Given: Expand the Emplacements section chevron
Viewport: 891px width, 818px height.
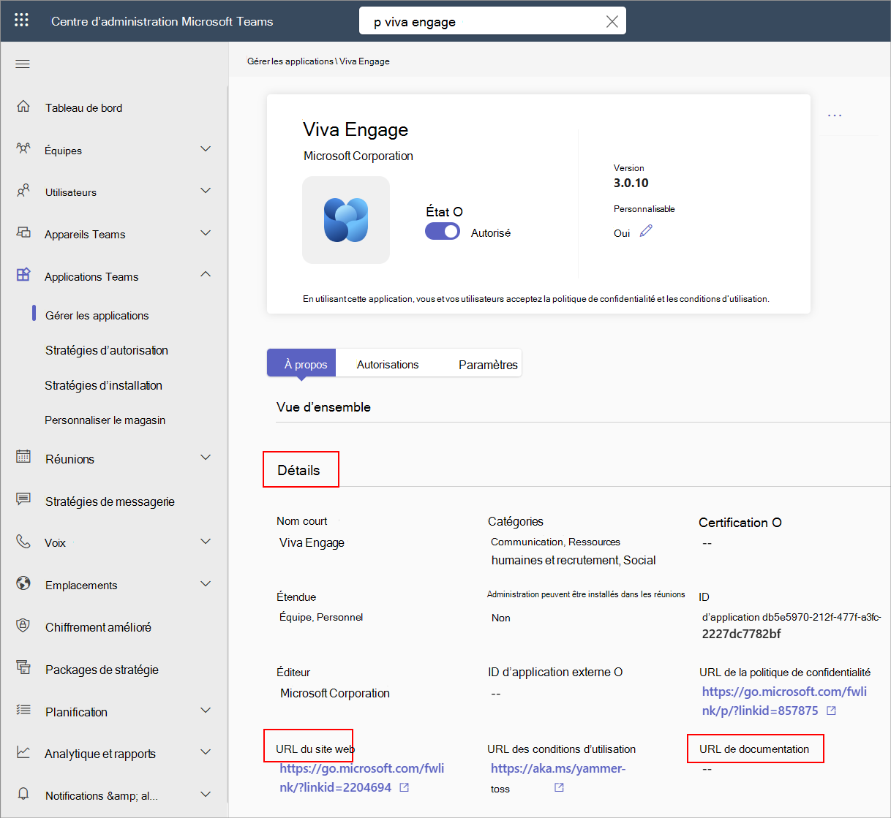Looking at the screenshot, I should coord(206,584).
